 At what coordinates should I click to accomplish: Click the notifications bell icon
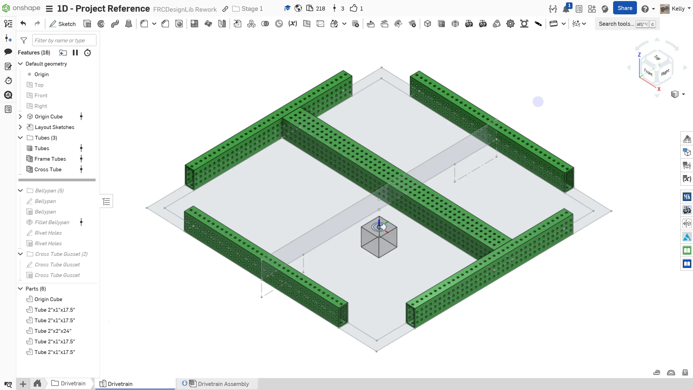566,9
